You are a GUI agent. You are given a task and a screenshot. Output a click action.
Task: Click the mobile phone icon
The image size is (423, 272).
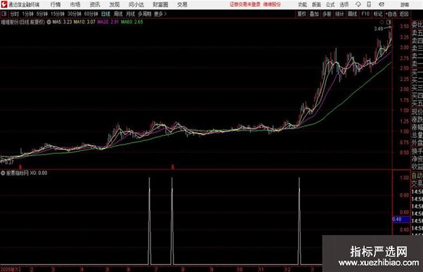coord(369,4)
